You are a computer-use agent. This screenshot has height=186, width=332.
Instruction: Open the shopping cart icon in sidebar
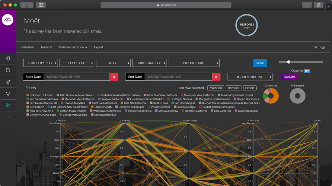pos(8,94)
